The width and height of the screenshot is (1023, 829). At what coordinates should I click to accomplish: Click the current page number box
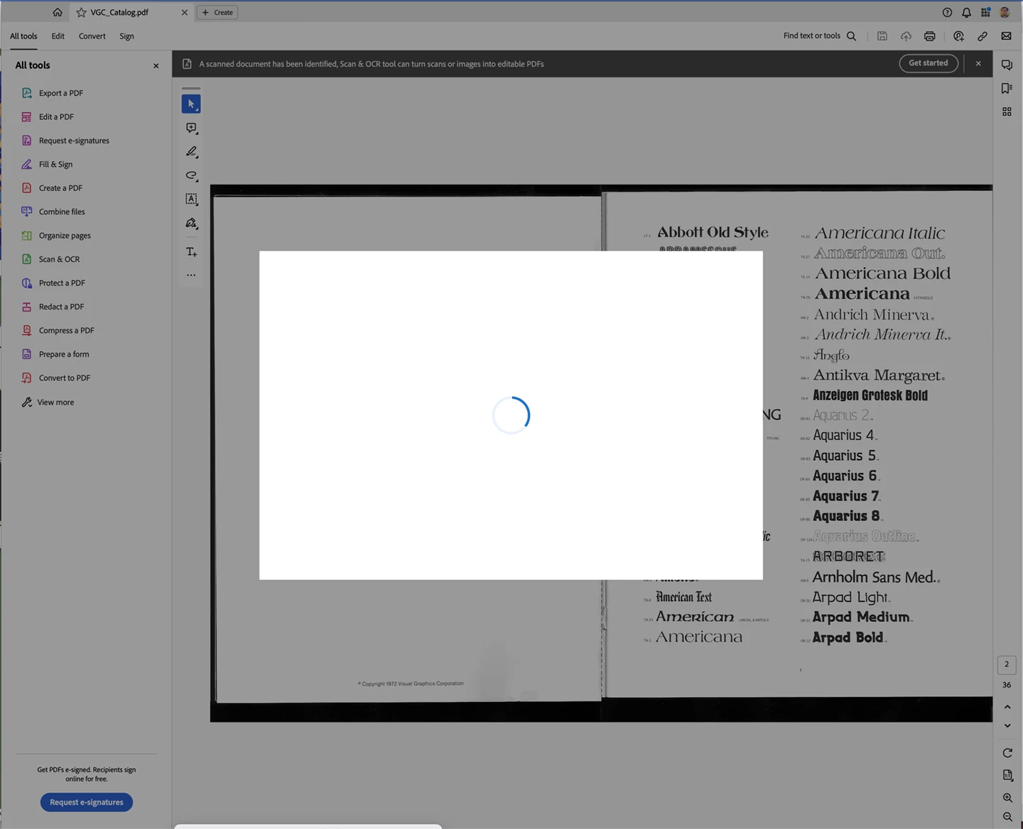pos(1007,664)
